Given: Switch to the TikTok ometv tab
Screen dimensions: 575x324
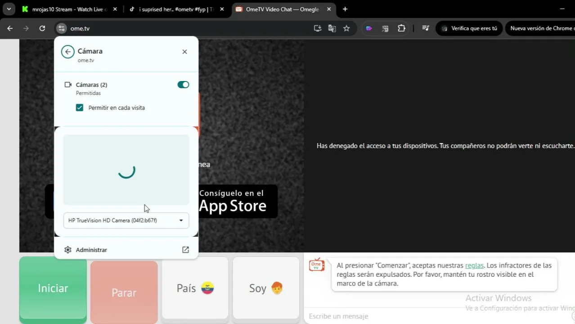Looking at the screenshot, I should 175,9.
